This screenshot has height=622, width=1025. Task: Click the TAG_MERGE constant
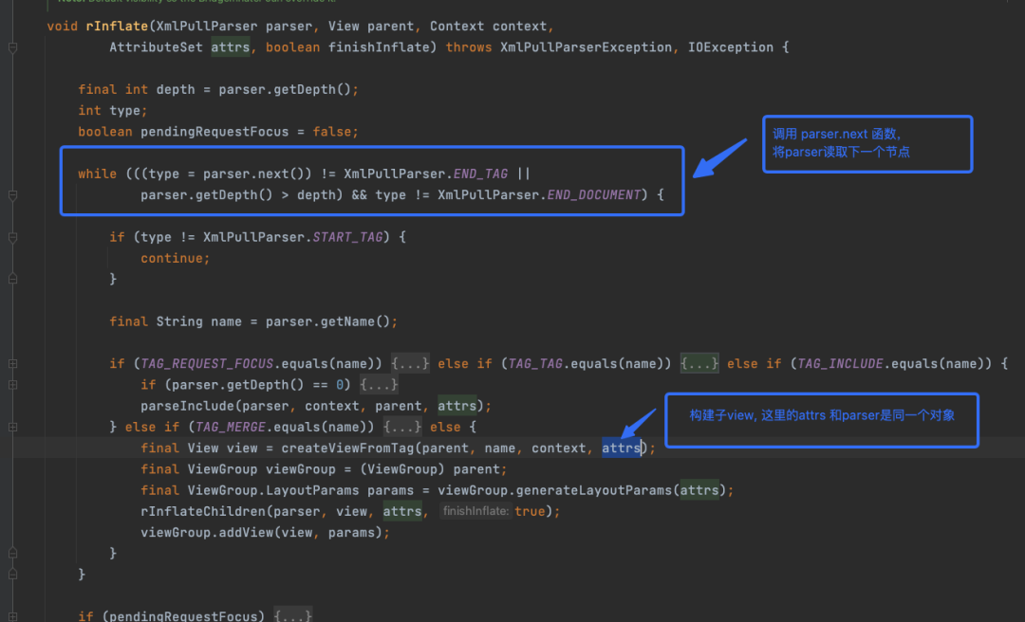(230, 427)
